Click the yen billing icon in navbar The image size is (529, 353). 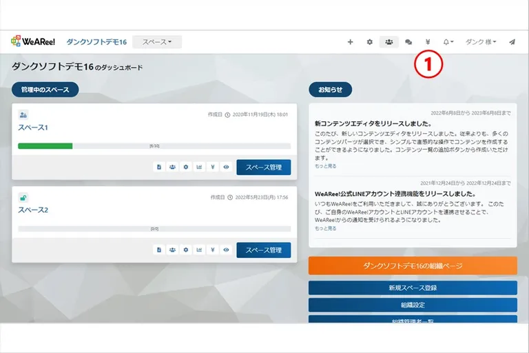pos(428,42)
